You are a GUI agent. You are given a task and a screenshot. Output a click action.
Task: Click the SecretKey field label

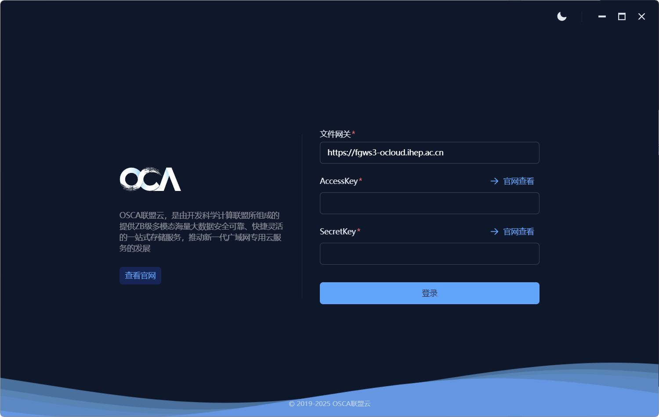[x=337, y=232]
